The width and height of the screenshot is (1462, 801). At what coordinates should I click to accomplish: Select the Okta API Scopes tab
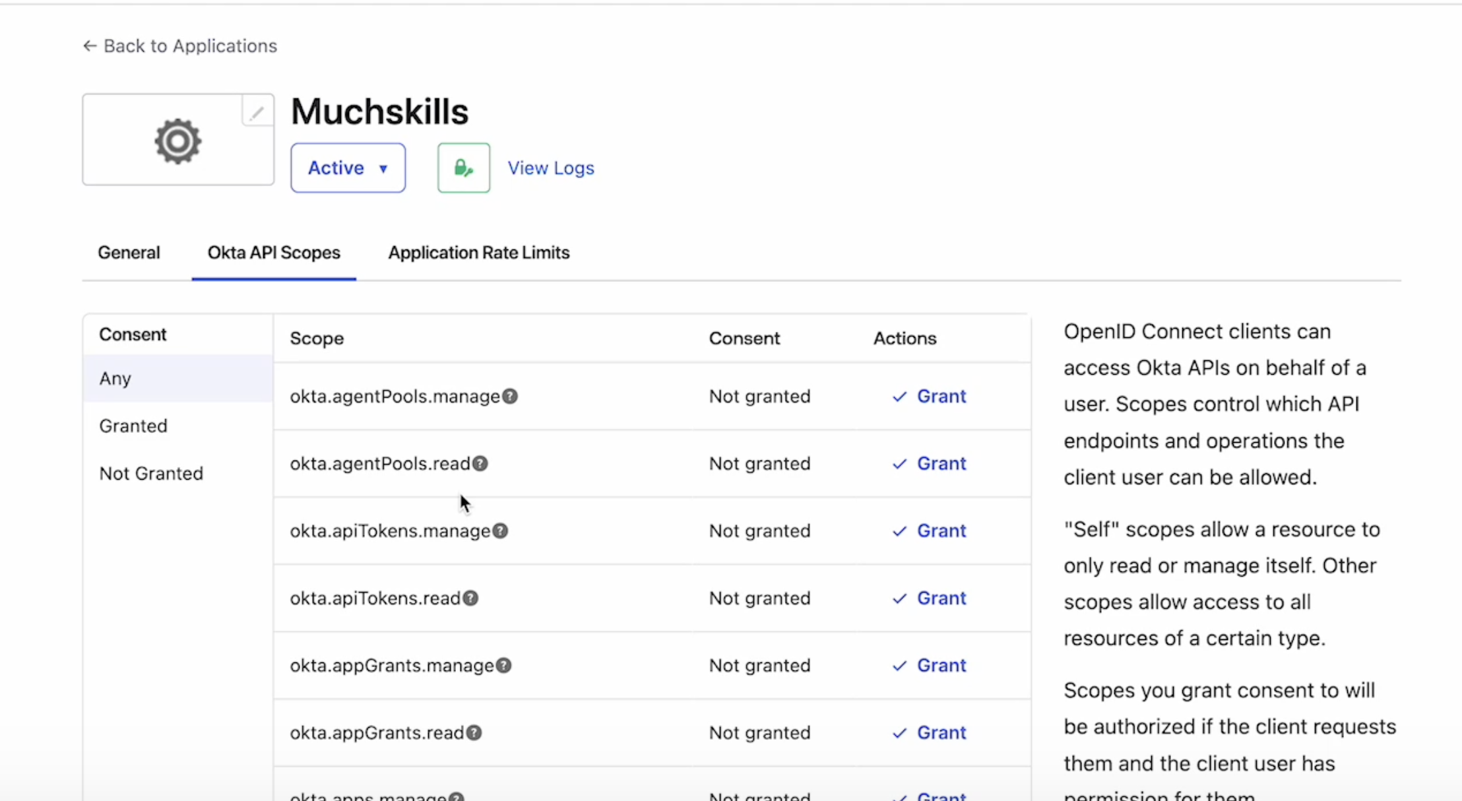click(274, 253)
